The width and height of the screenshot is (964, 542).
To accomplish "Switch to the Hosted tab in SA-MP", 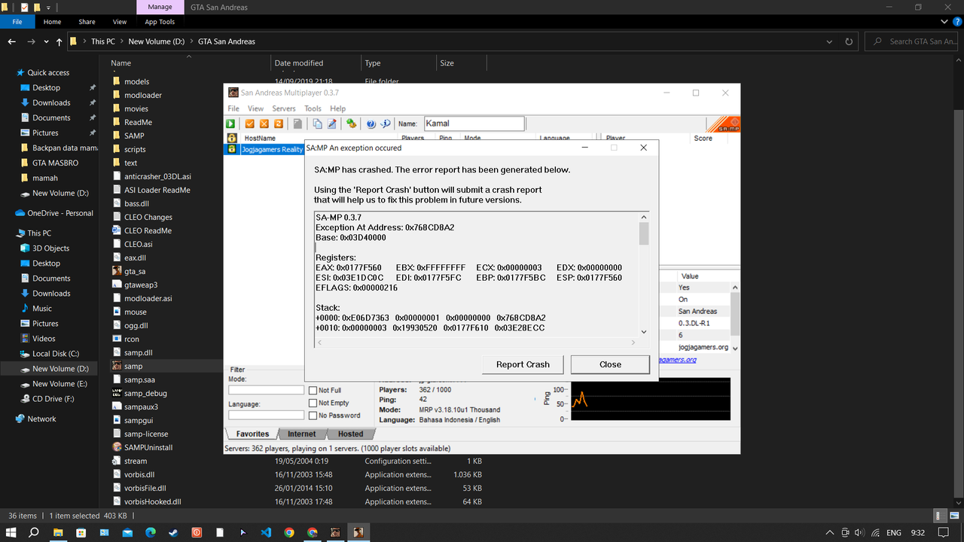I will pyautogui.click(x=350, y=434).
